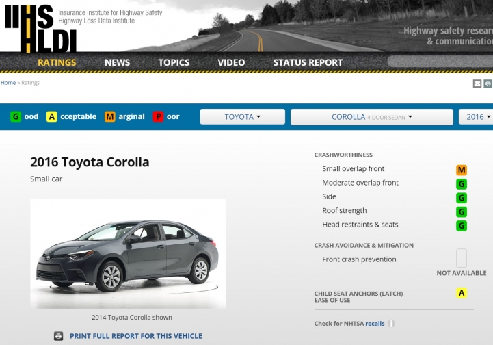Click the NOT AVAILABLE label
493x345 pixels.
click(462, 273)
